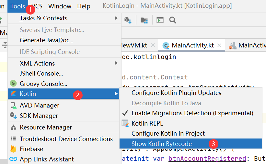
Task: Expand the XML Actions submenu
Action: [x=64, y=63]
